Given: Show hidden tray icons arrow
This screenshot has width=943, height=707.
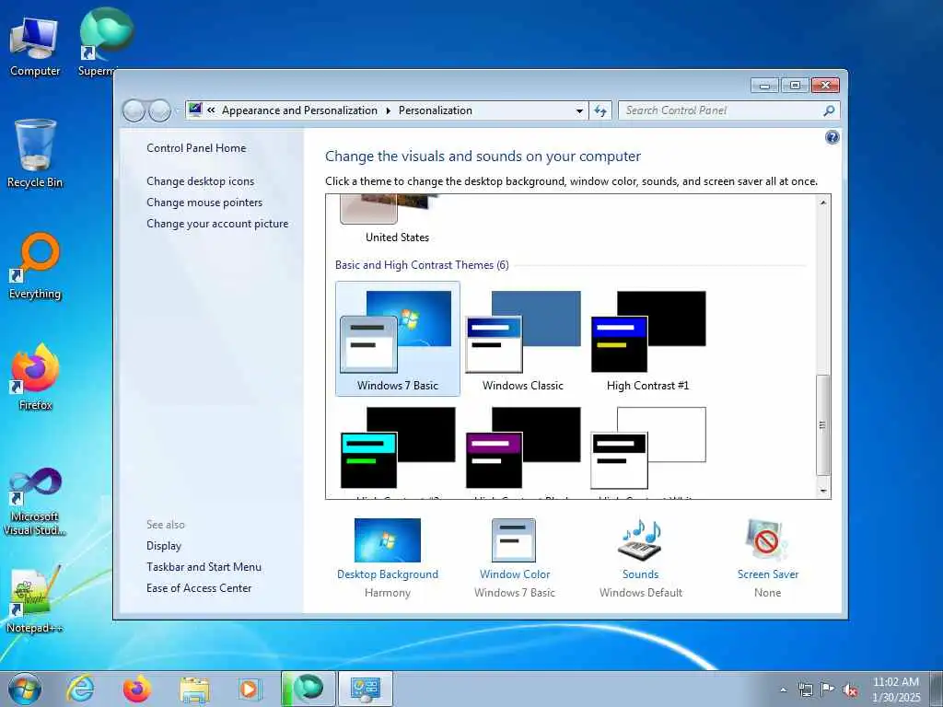Looking at the screenshot, I should click(783, 690).
